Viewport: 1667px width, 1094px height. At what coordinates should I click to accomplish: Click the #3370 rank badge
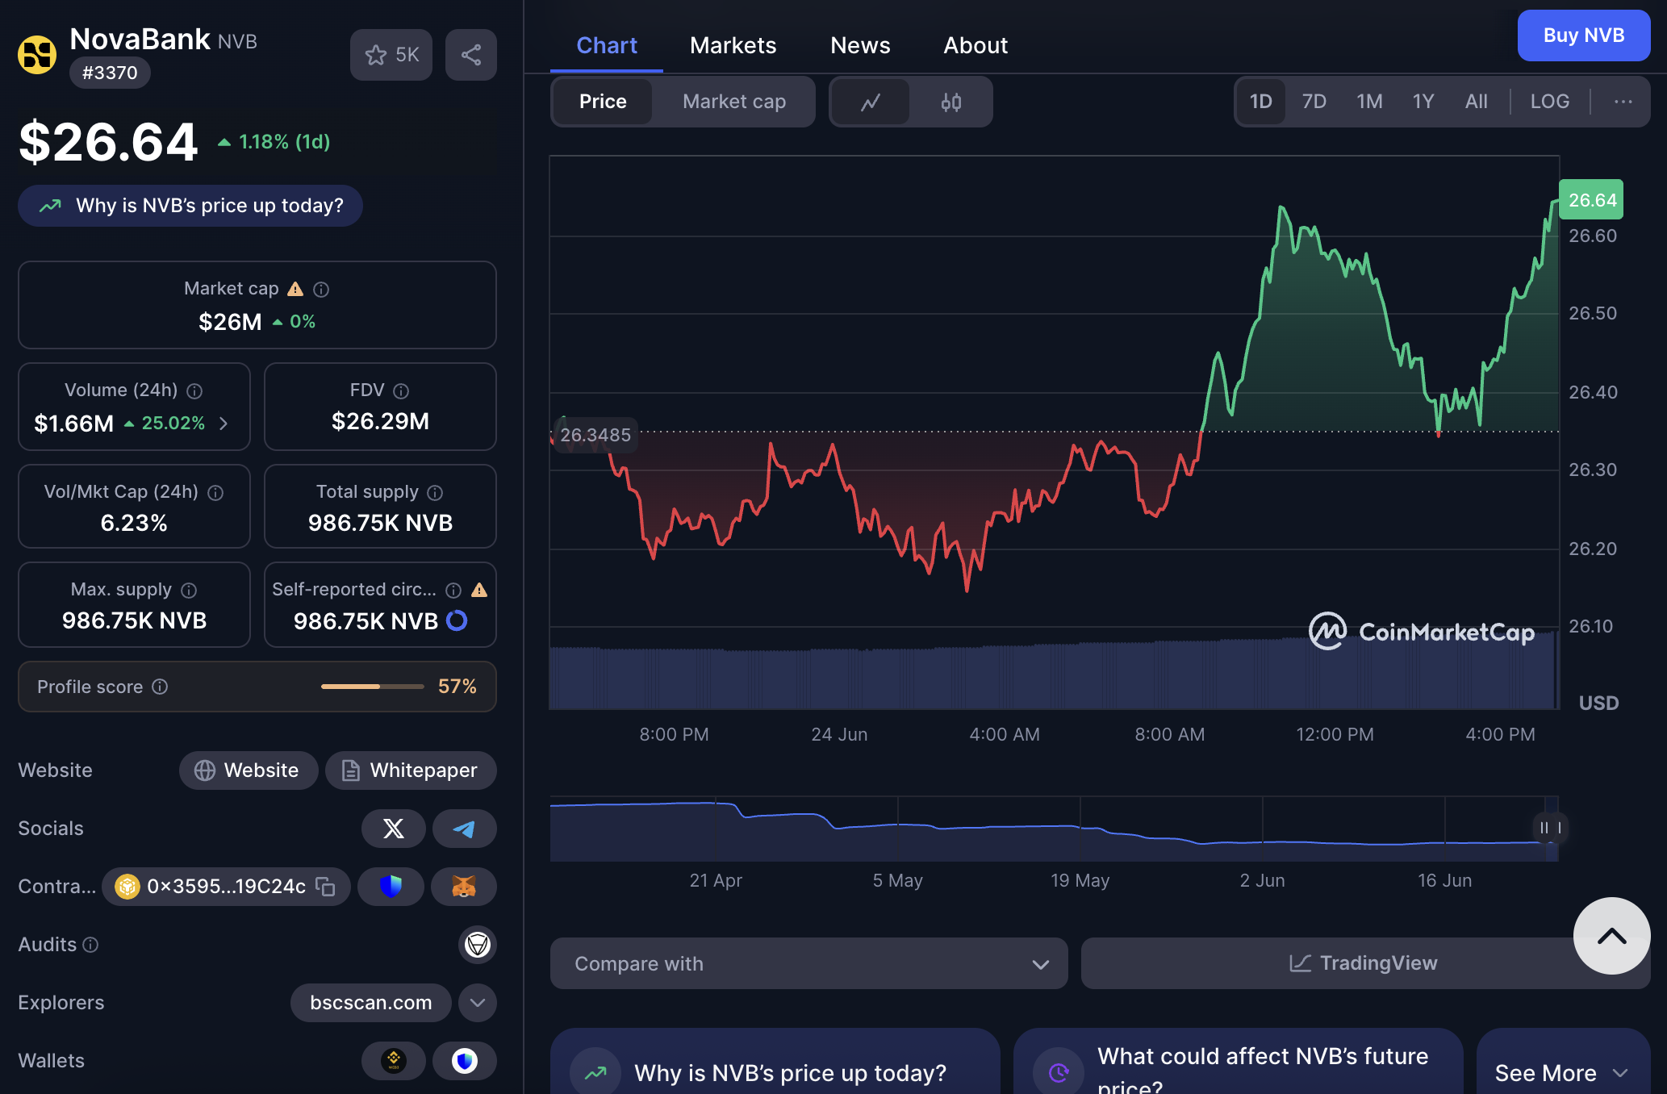tap(110, 73)
